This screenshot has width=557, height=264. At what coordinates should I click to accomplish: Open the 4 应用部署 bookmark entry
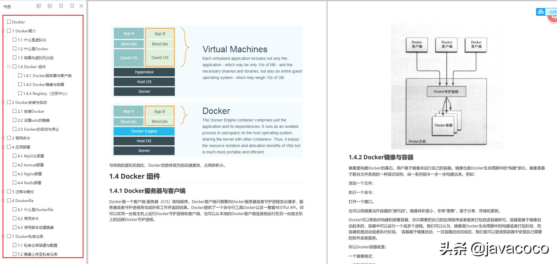pos(21,147)
